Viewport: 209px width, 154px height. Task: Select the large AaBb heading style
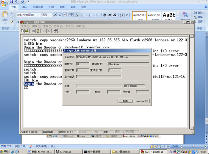[x=169, y=16]
